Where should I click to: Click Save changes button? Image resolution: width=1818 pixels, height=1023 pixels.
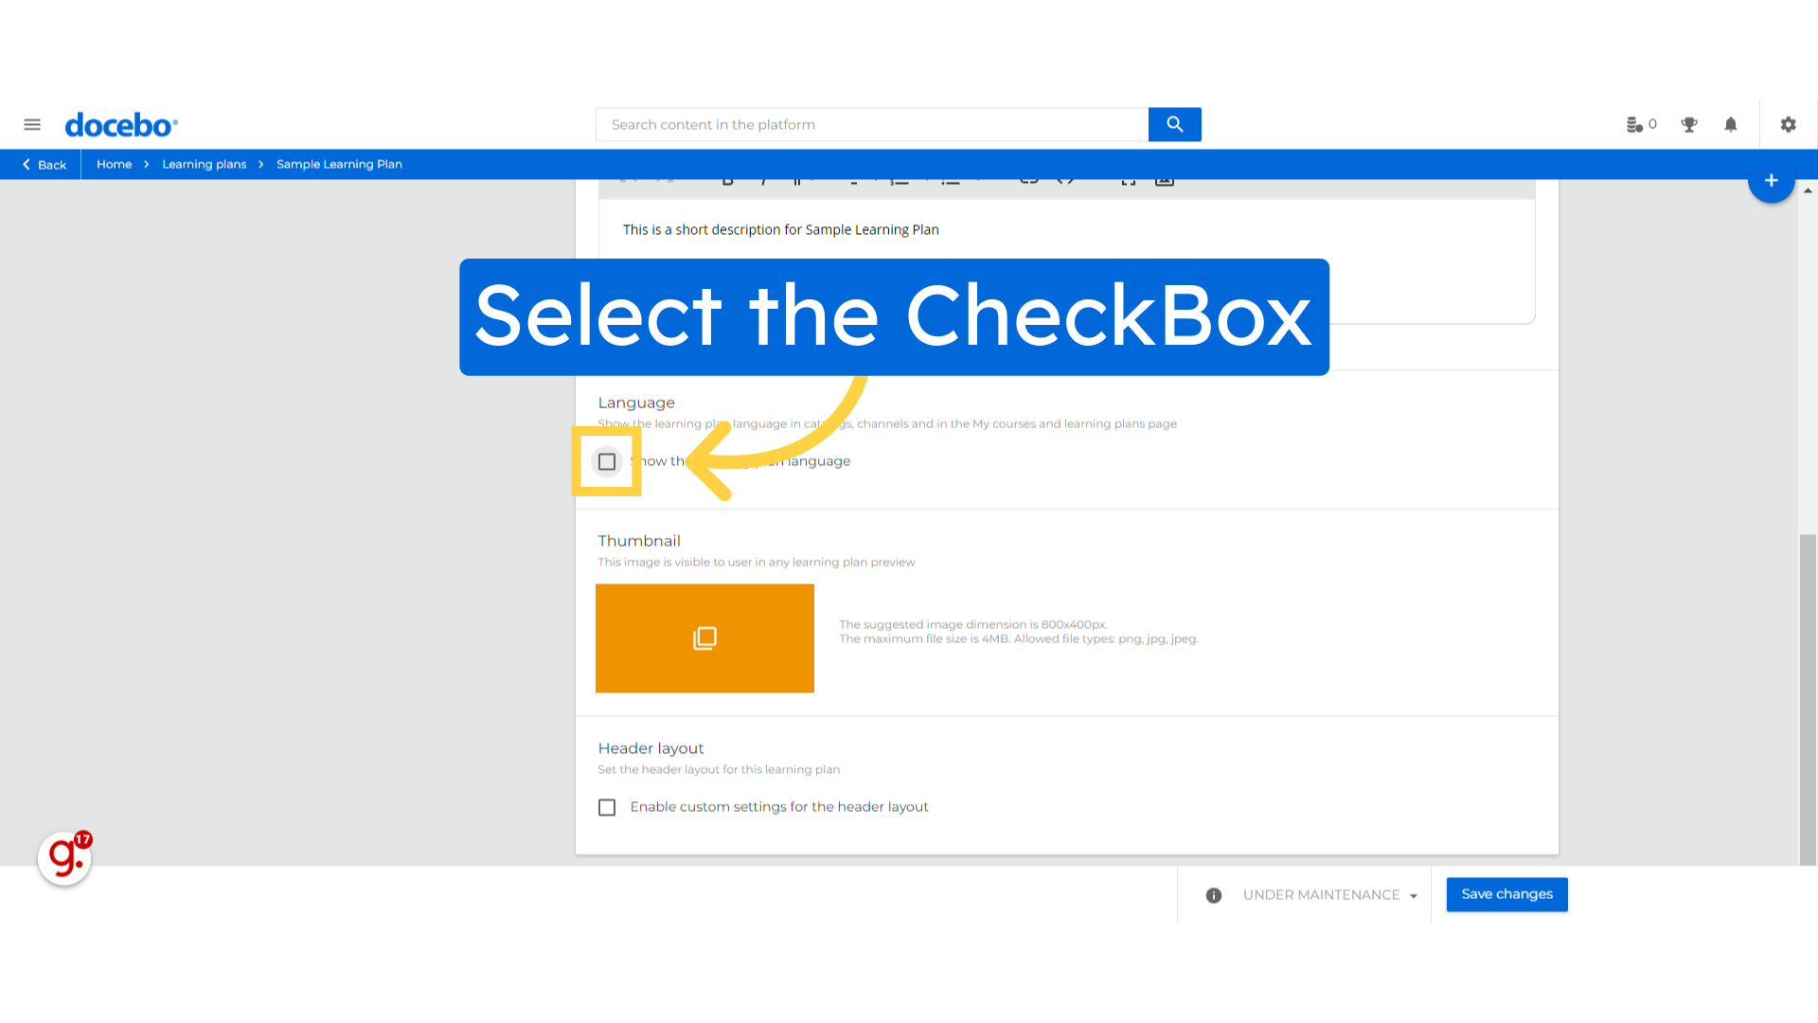click(1506, 894)
